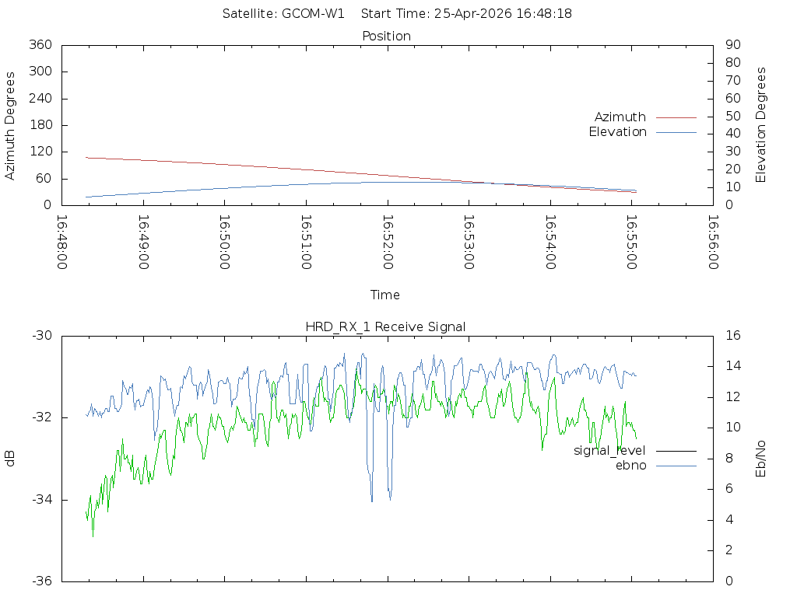This screenshot has height=597, width=797.
Task: Click the Satellite: GCOM-W1 header text
Action: (x=283, y=14)
